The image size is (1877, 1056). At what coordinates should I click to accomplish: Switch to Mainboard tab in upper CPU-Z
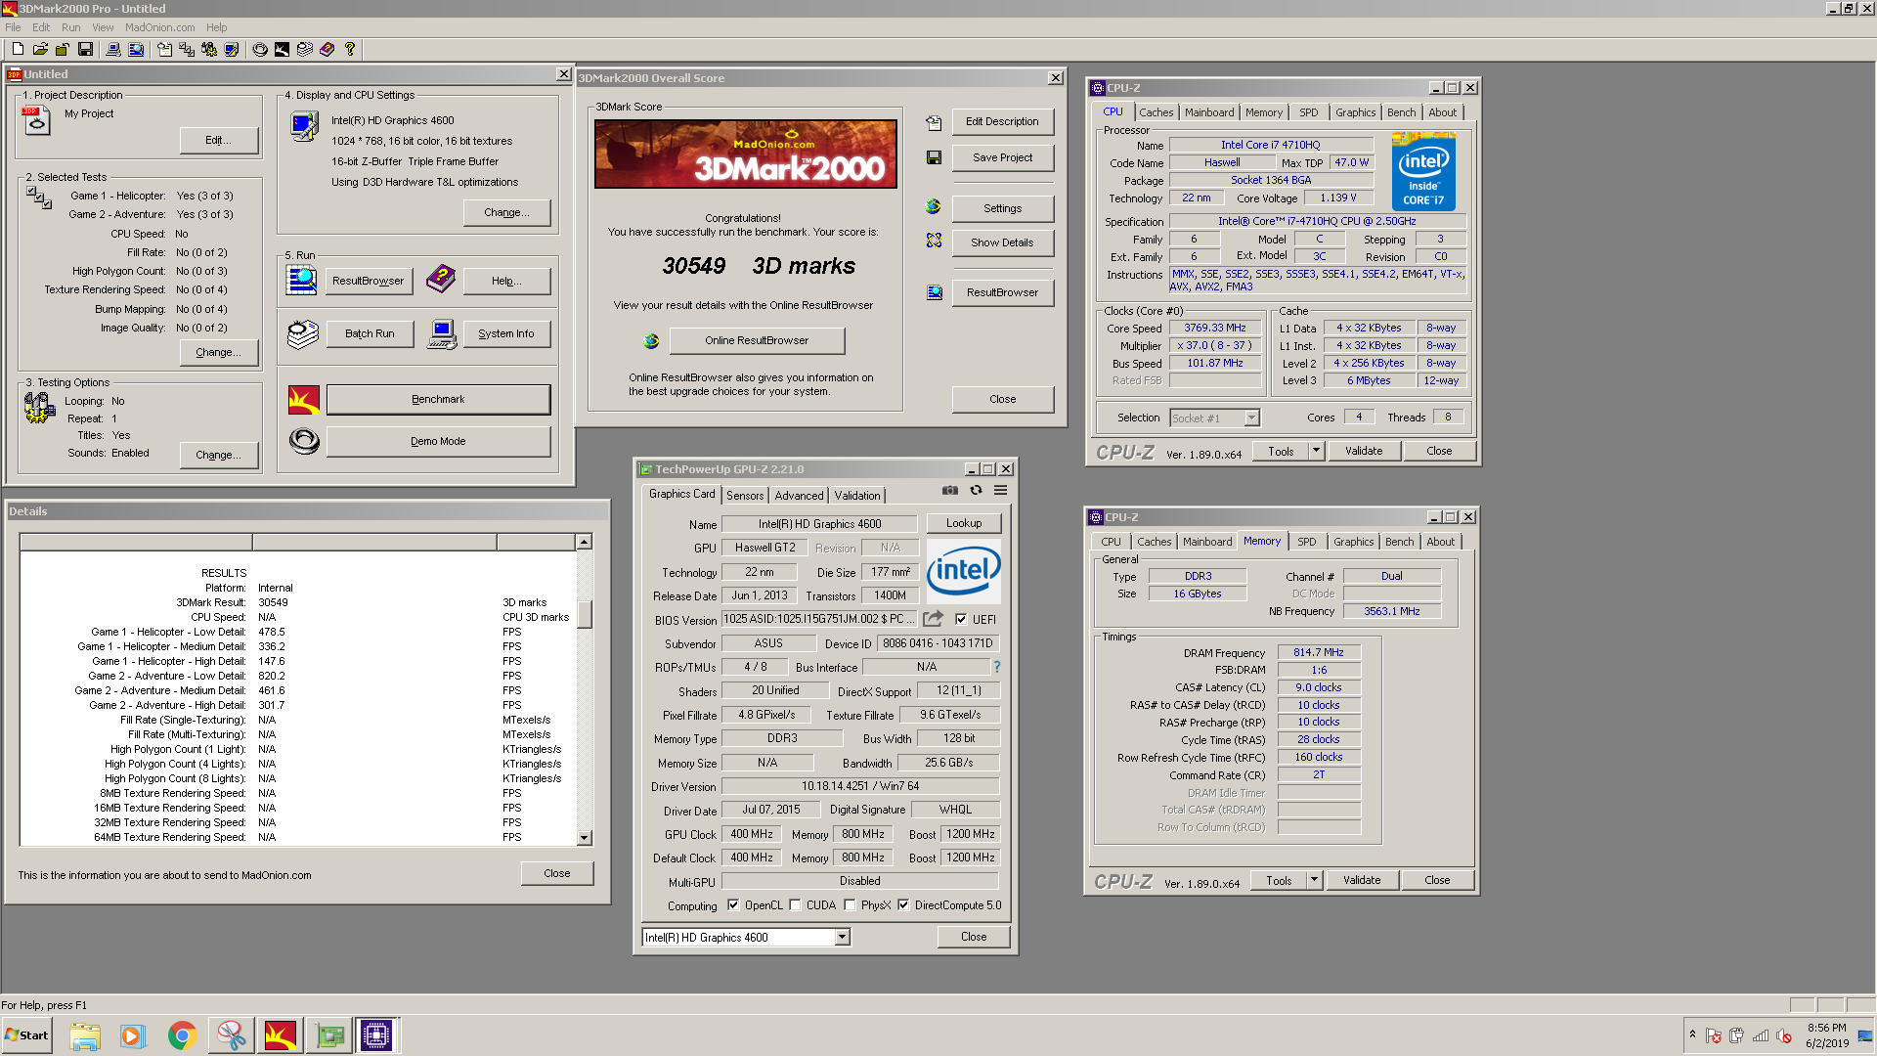[1209, 112]
